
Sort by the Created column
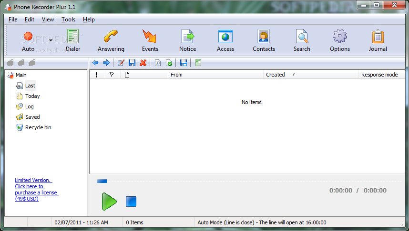pos(311,75)
